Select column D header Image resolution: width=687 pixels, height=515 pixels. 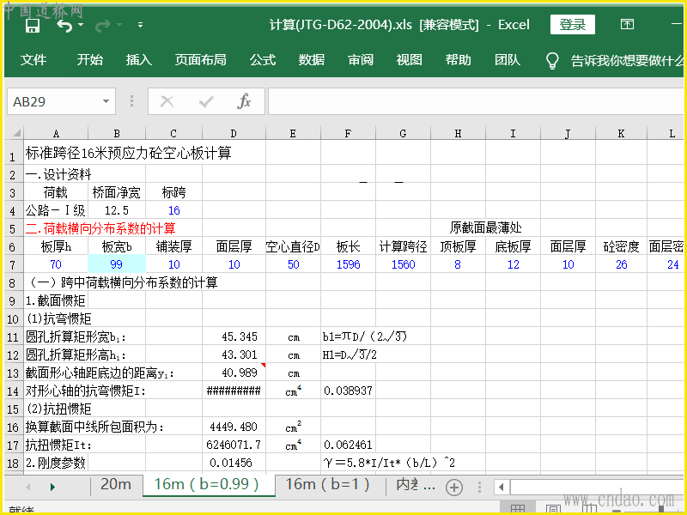234,134
